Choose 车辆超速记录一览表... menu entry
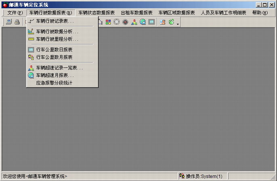 pos(62,68)
